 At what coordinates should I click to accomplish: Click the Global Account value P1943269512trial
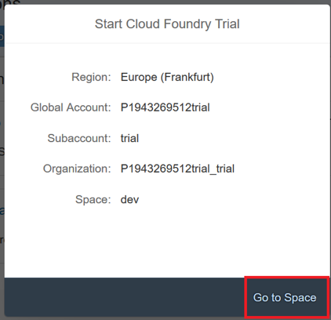(165, 107)
